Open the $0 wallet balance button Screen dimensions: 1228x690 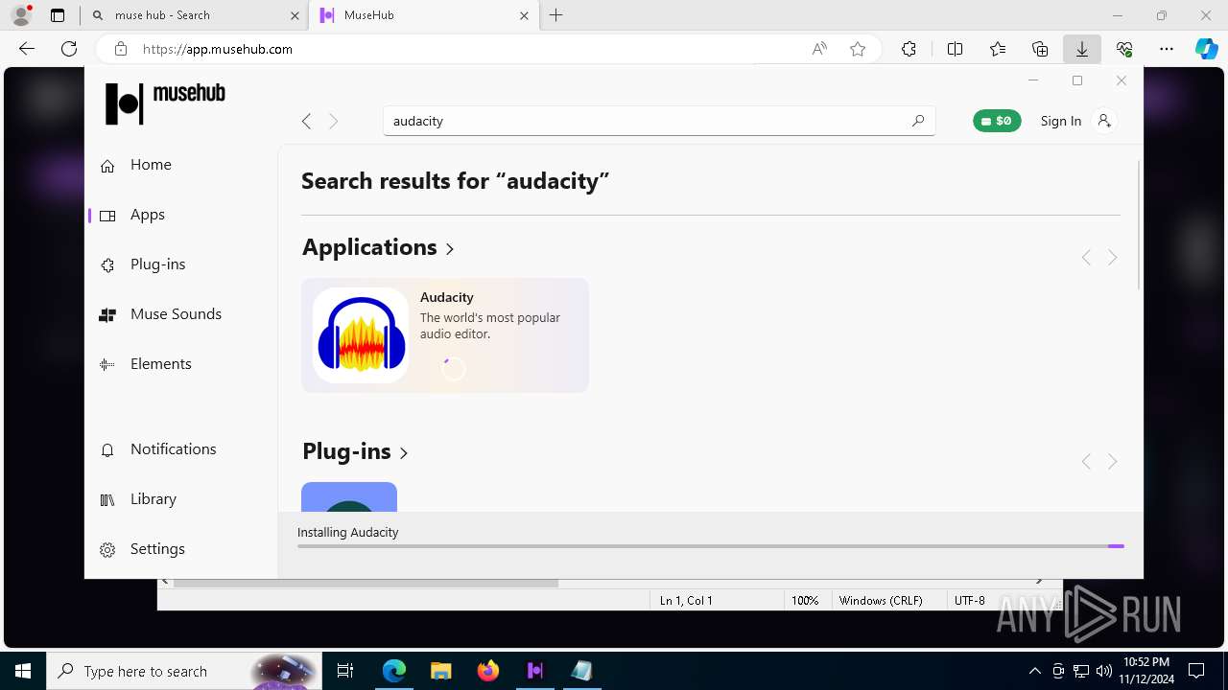[x=997, y=121]
